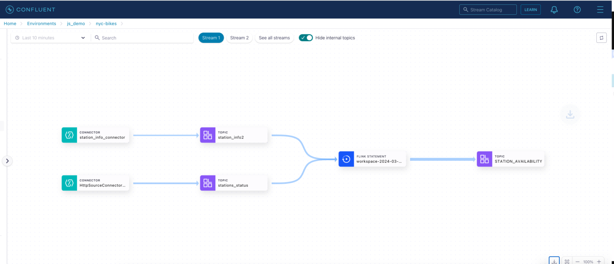Viewport: 614px width, 264px height.
Task: Click the Confluent logo icon
Action: 10,9
